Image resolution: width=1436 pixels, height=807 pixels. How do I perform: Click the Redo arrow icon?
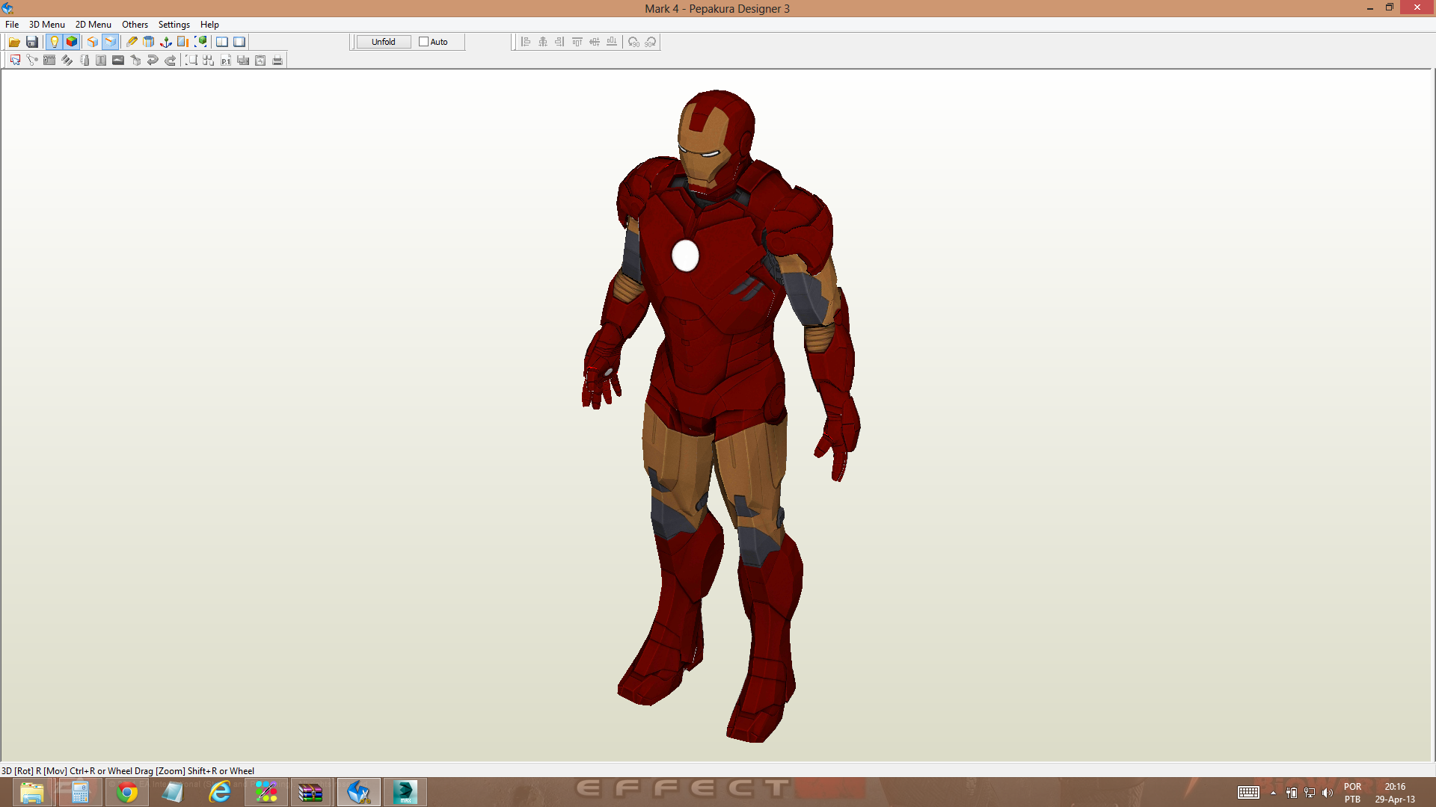pyautogui.click(x=170, y=61)
